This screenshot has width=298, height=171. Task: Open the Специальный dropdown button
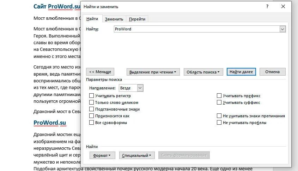tap(137, 155)
